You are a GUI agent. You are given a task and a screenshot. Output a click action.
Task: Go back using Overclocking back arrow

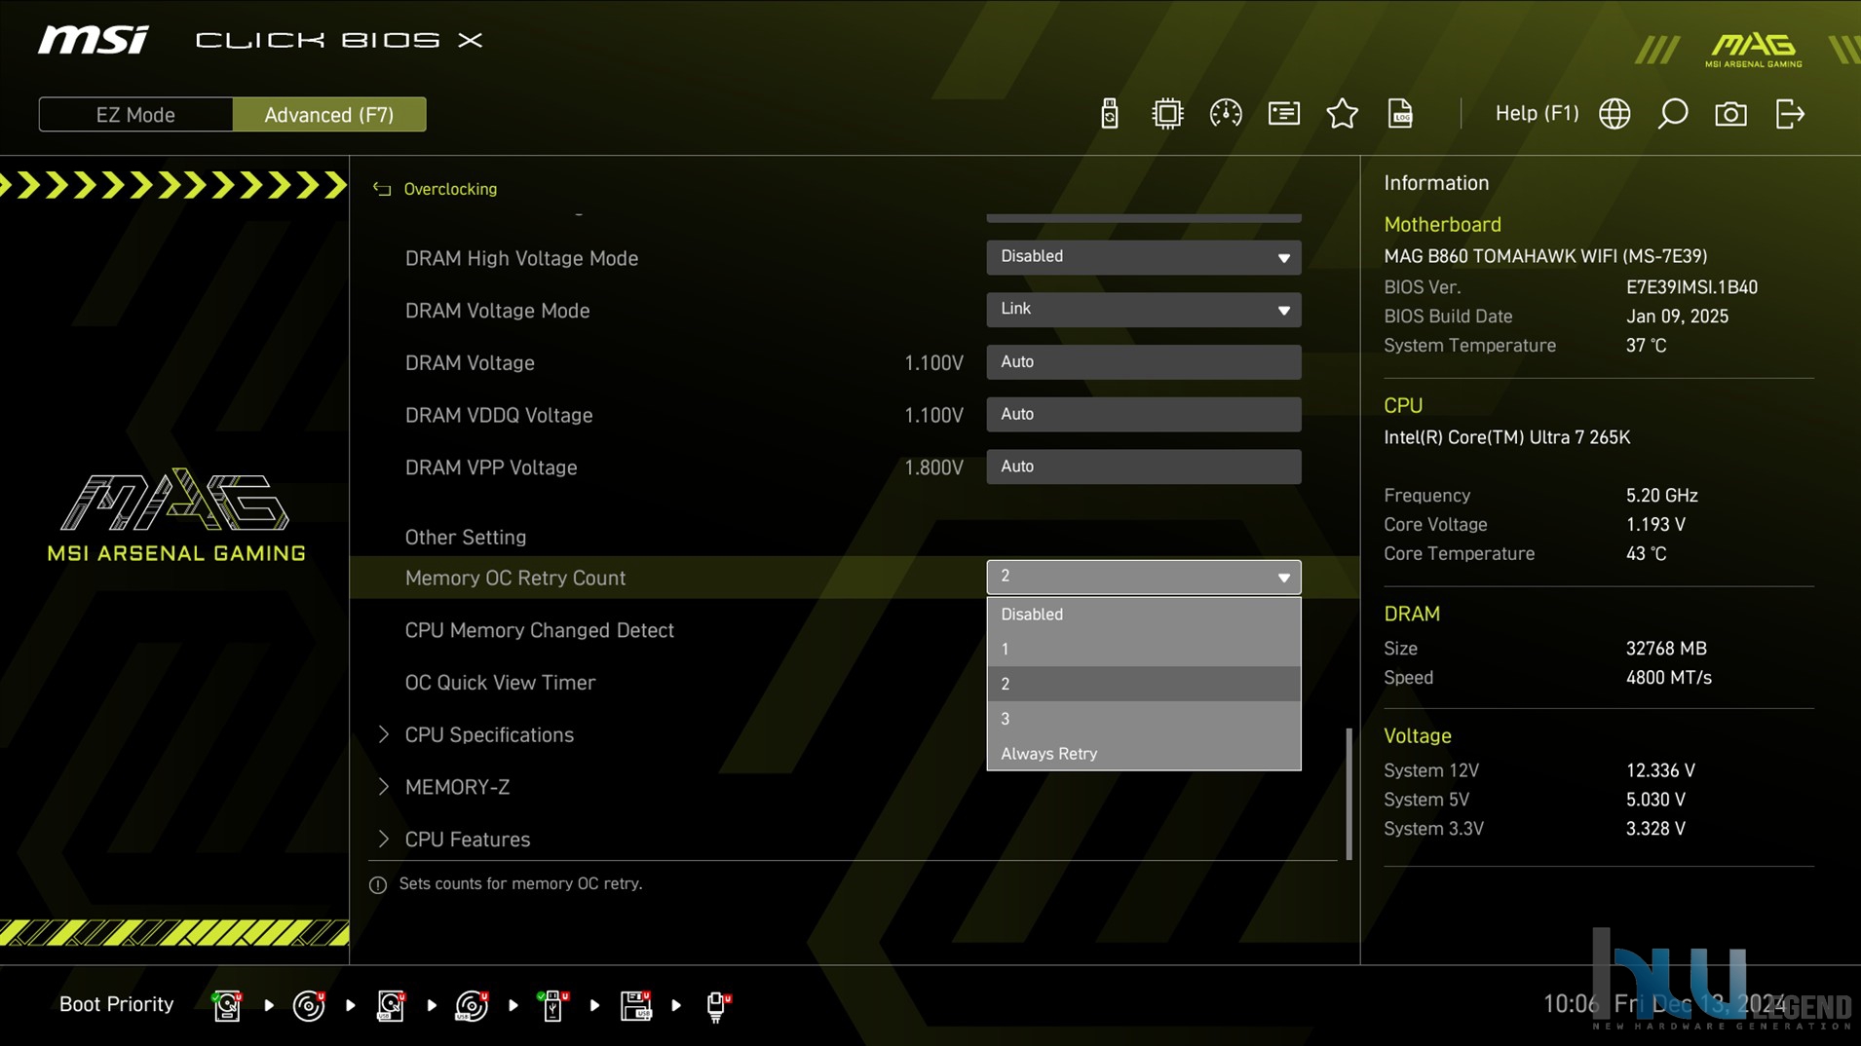(381, 189)
